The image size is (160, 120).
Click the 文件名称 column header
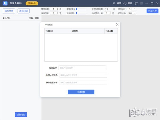click(x=14, y=18)
